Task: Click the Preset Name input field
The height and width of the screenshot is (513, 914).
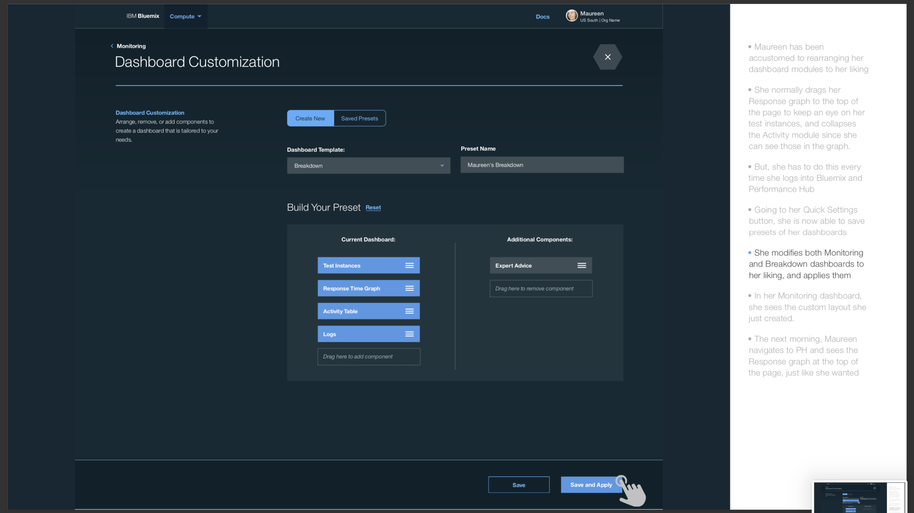Action: (x=542, y=165)
